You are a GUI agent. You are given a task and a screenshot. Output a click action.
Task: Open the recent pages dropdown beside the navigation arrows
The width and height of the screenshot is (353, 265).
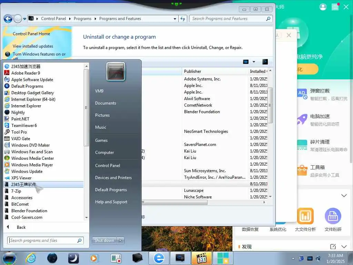[x=24, y=19]
